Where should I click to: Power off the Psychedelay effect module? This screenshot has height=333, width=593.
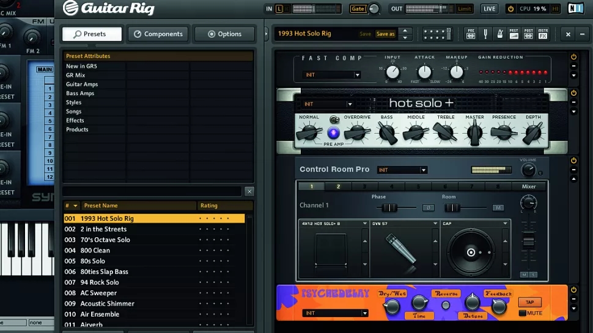click(x=573, y=290)
